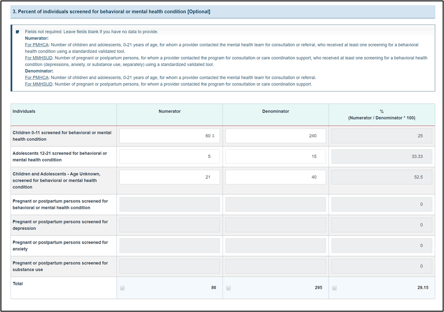Click the For MMHSUD link under Denominator
The width and height of the screenshot is (444, 312).
[x=39, y=84]
